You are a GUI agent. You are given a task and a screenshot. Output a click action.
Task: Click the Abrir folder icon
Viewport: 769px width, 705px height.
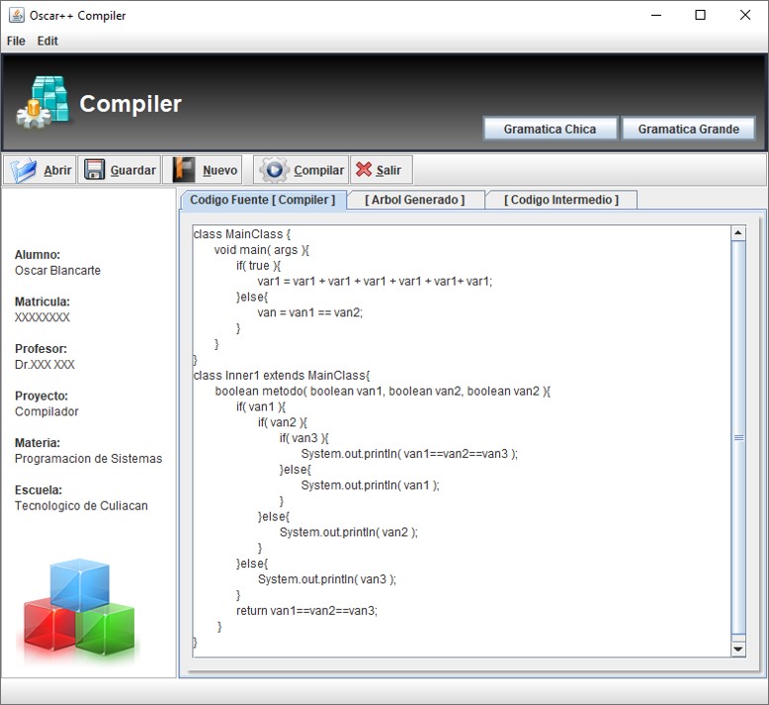(x=23, y=170)
